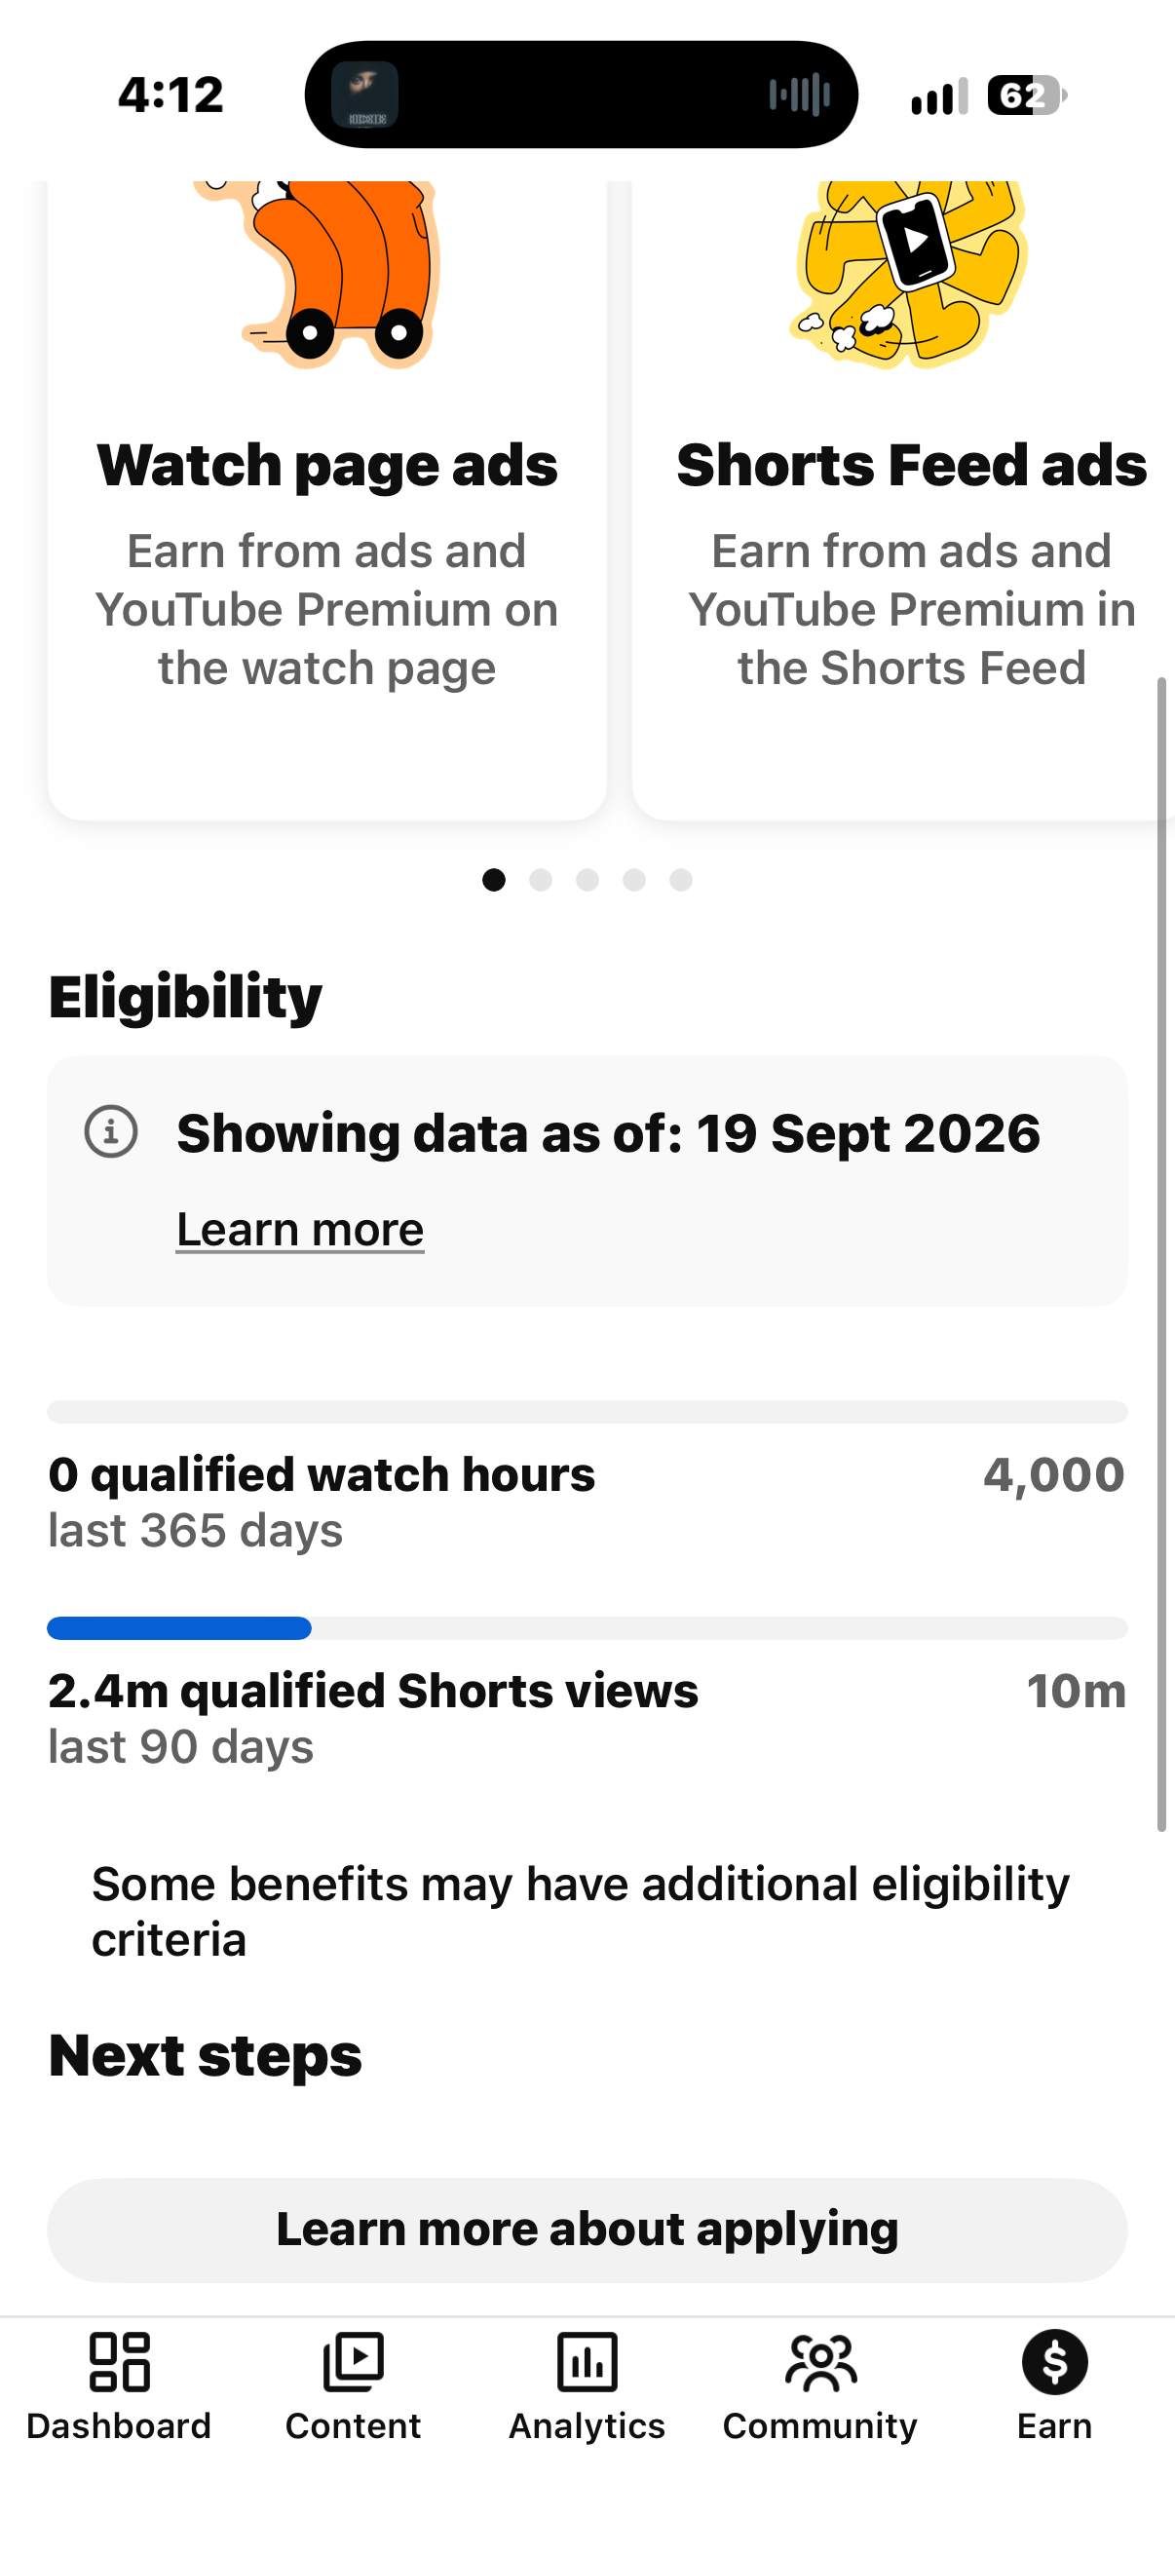Tap the battery indicator showing 62
The image size is (1175, 2555).
pos(1027,95)
